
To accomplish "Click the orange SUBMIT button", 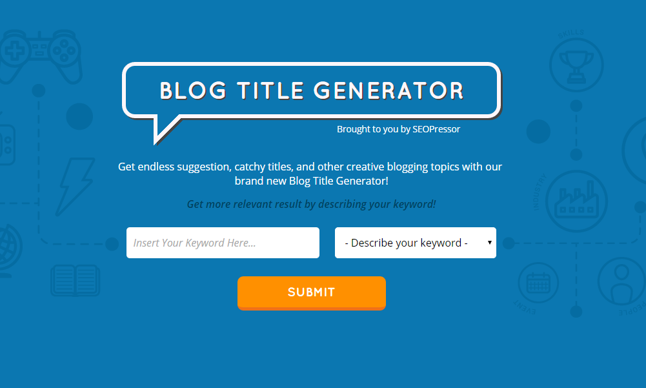I will tap(312, 292).
